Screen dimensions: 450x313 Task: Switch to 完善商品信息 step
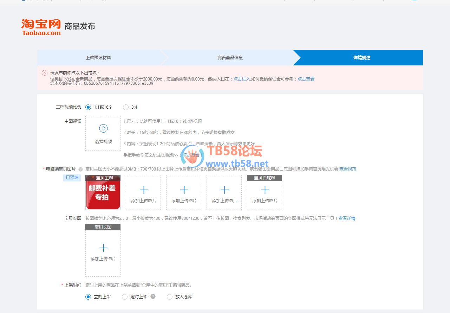click(x=230, y=58)
